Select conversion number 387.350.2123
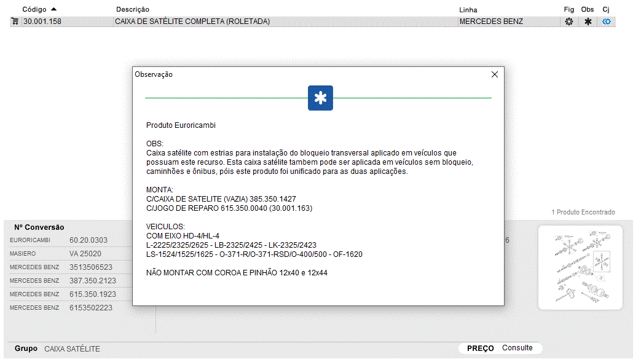The height and width of the screenshot is (362, 641). [x=92, y=281]
